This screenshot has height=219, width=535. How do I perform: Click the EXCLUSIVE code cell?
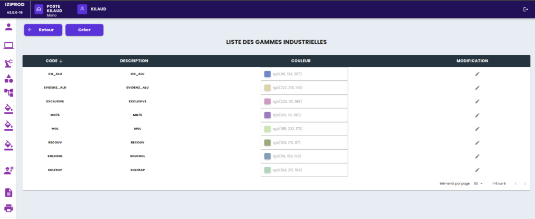click(x=55, y=101)
